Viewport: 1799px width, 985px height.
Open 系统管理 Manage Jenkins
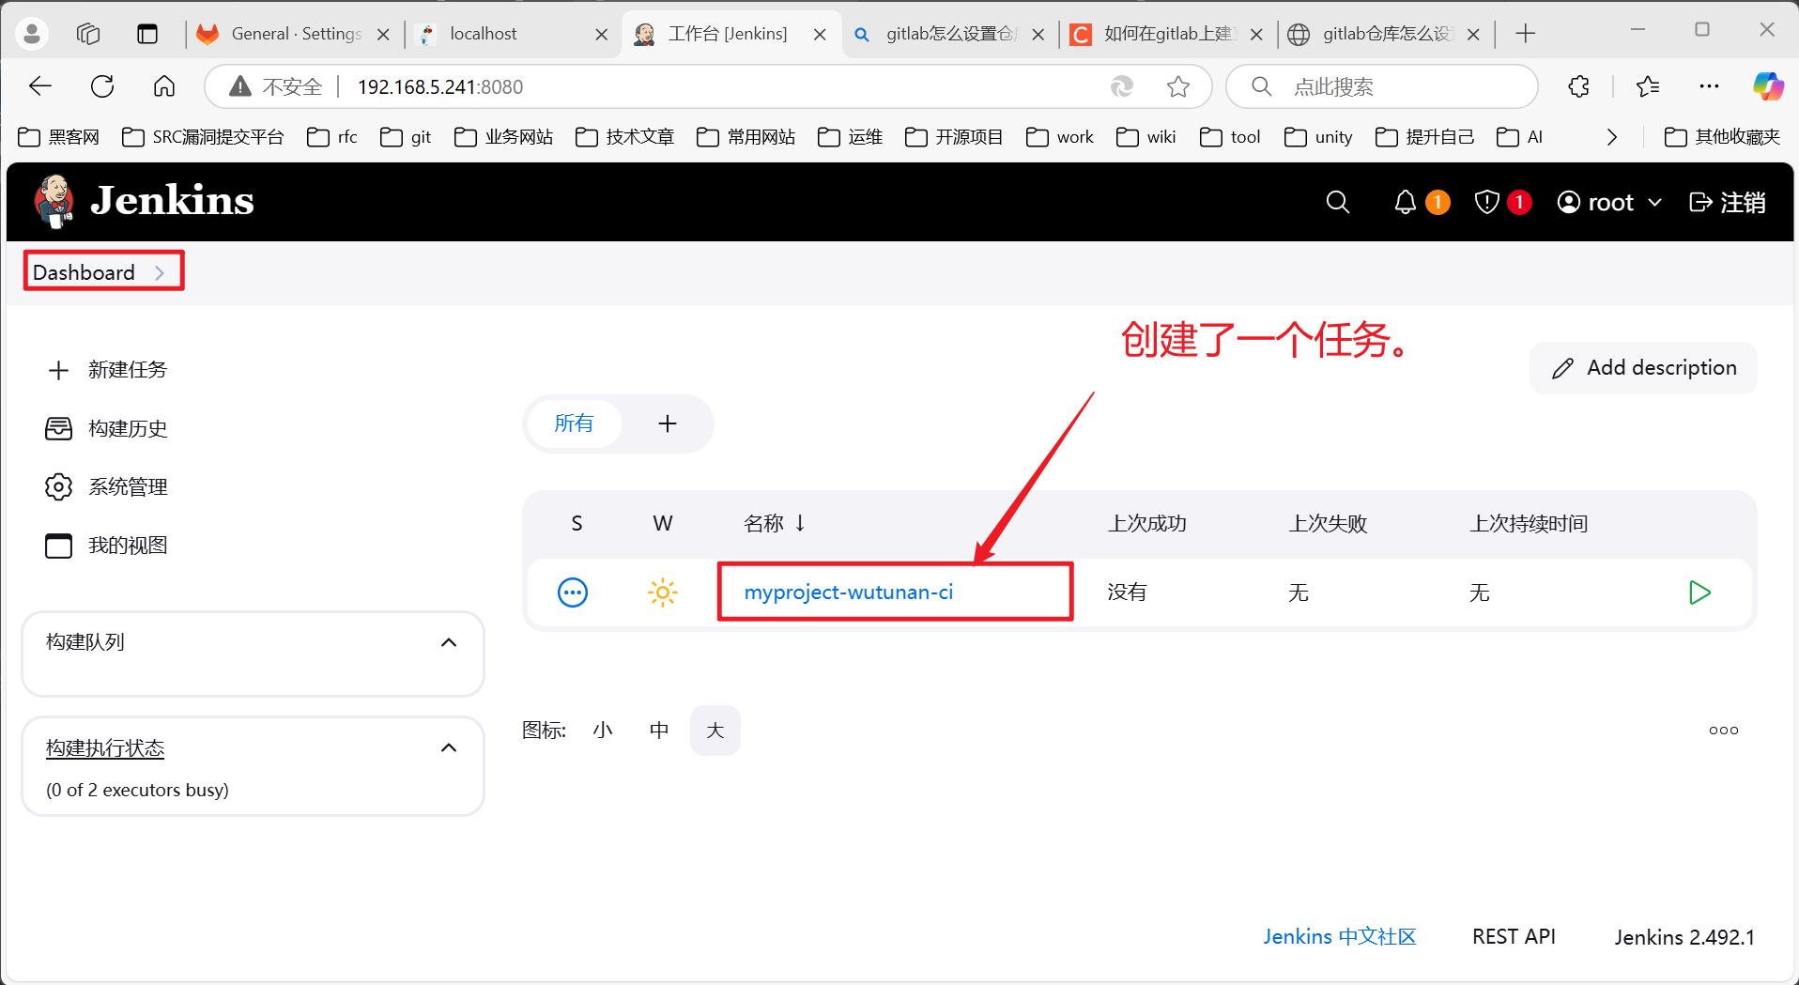pyautogui.click(x=107, y=487)
